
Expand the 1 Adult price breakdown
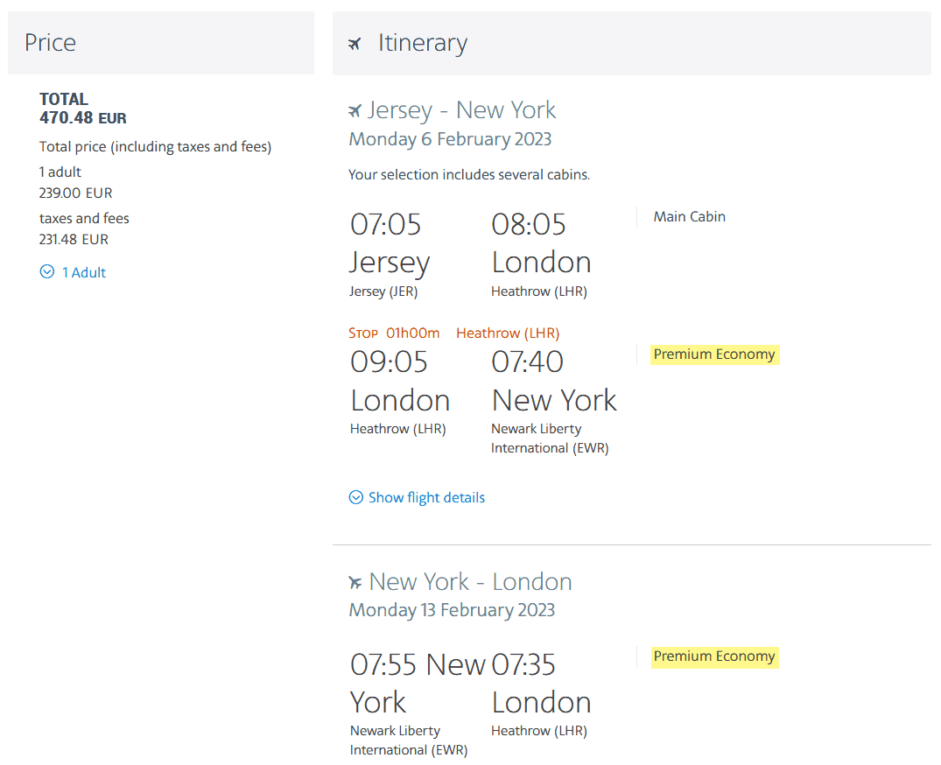[83, 272]
